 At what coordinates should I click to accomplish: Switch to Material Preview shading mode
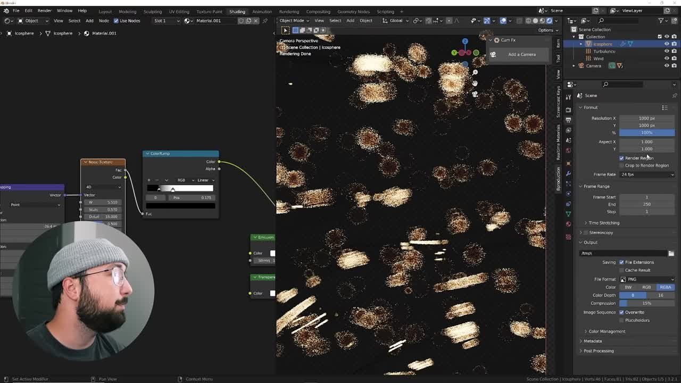pyautogui.click(x=542, y=21)
